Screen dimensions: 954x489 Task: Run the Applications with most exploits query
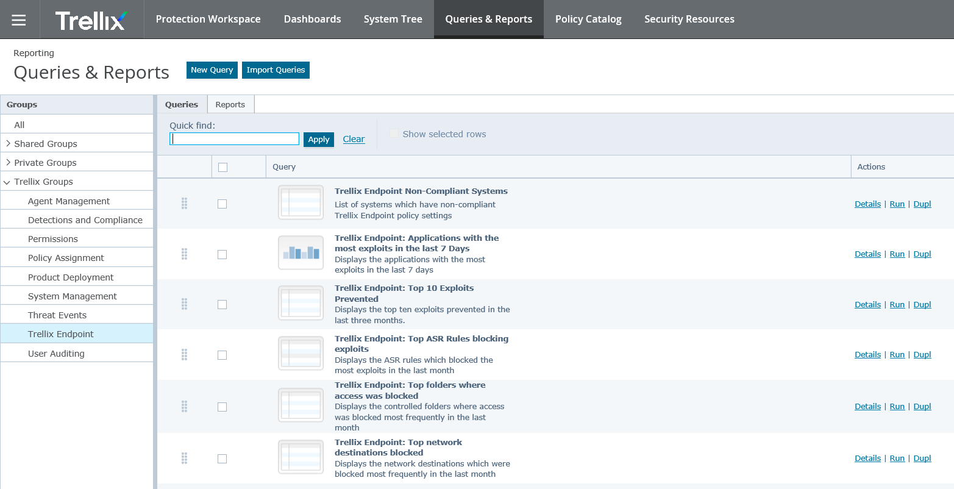[x=897, y=254]
